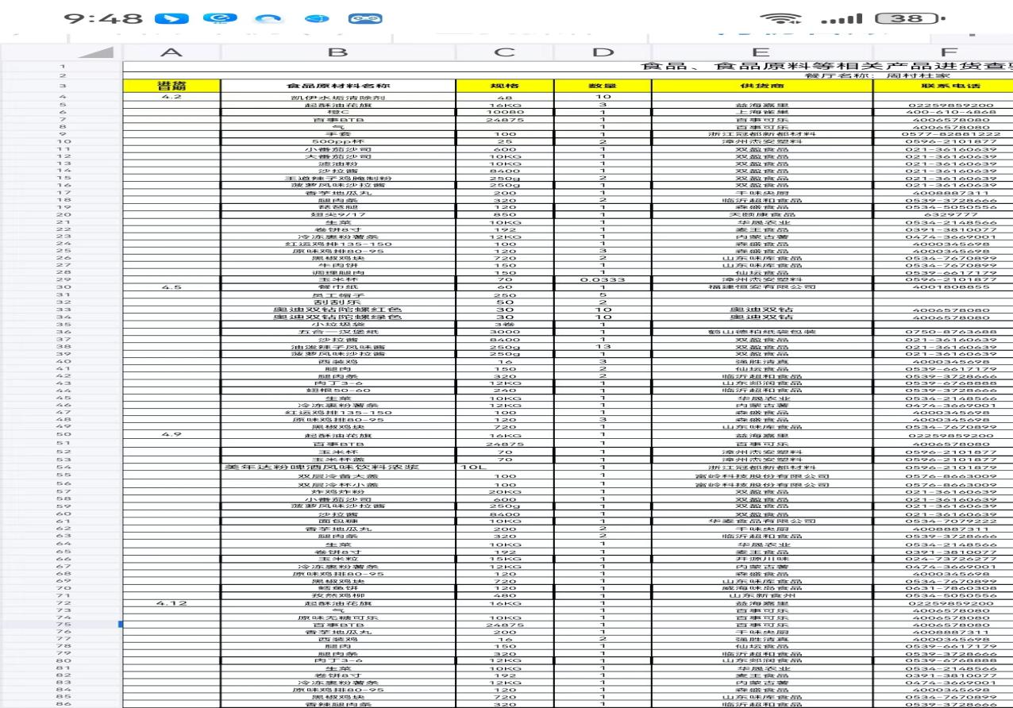Select column E header
The height and width of the screenshot is (708, 1013).
pos(762,52)
